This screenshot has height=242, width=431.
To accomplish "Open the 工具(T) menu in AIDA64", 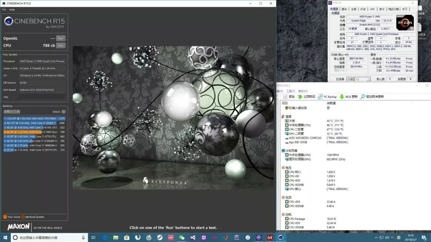I will (x=291, y=91).
